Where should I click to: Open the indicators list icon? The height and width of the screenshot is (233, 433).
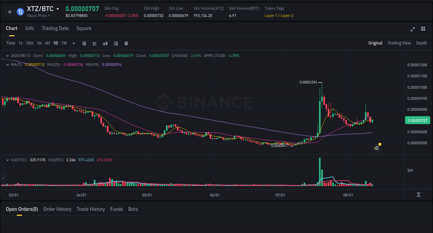coord(115,43)
